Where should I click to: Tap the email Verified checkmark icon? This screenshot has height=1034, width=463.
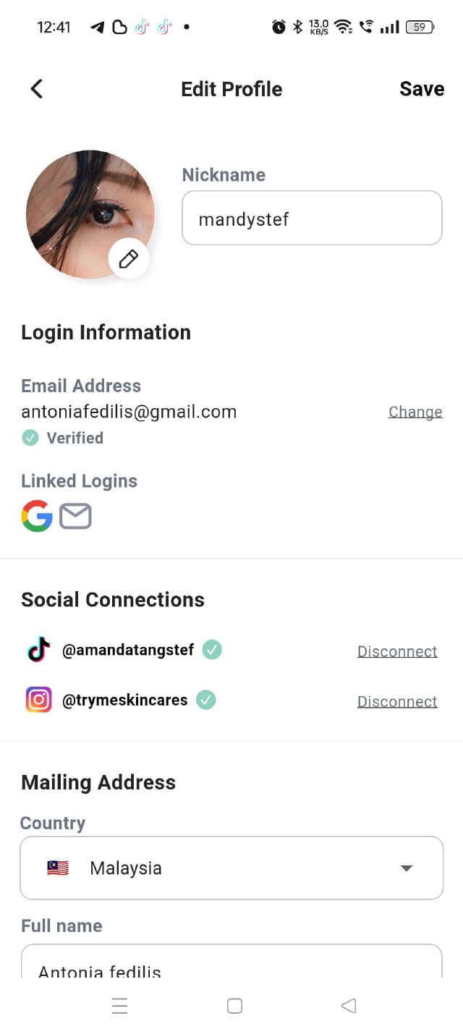pos(30,438)
